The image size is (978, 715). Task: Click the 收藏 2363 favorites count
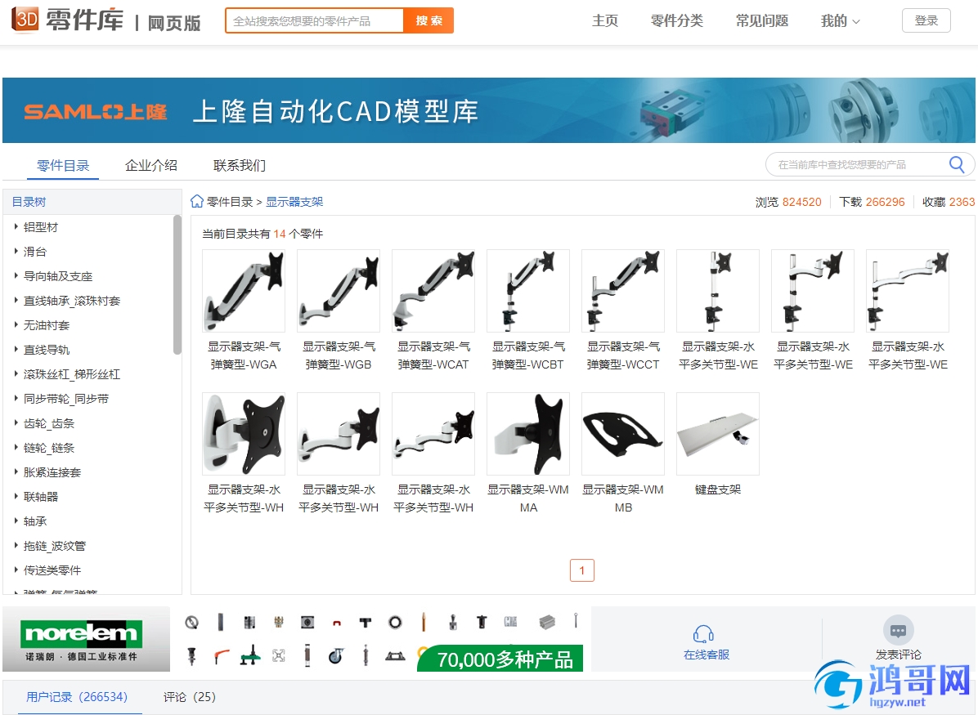tap(949, 202)
